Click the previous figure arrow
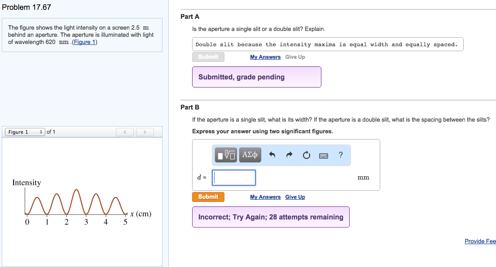Screen dimensions: 496x267 click(125, 131)
